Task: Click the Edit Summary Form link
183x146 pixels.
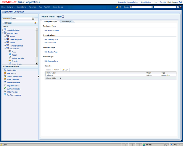Action: pos(51,61)
